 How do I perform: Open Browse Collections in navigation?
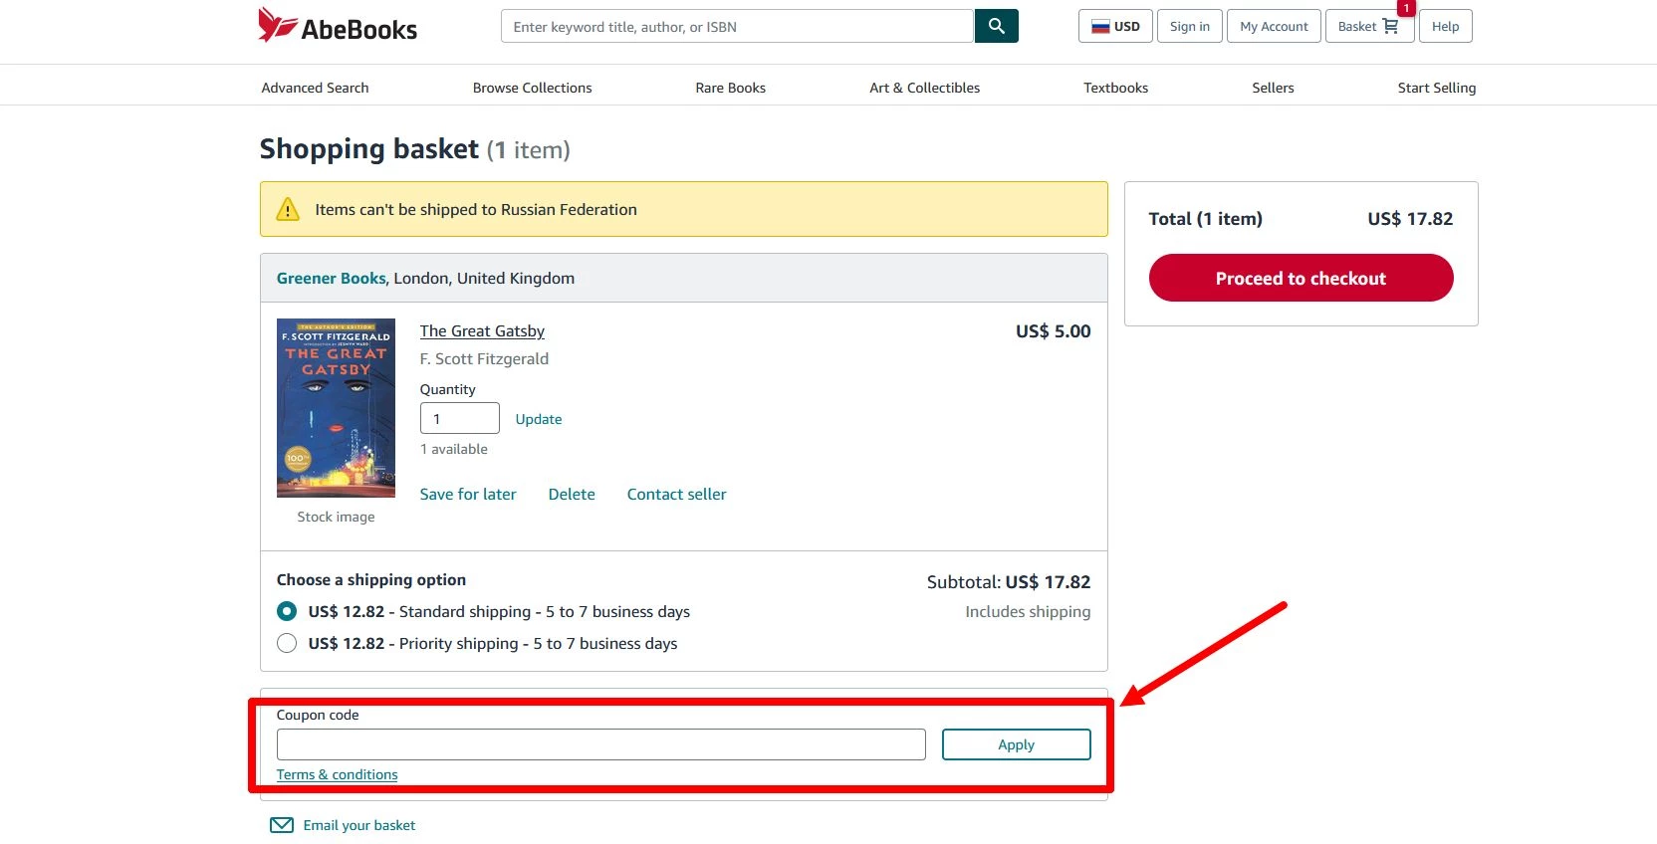click(x=532, y=88)
